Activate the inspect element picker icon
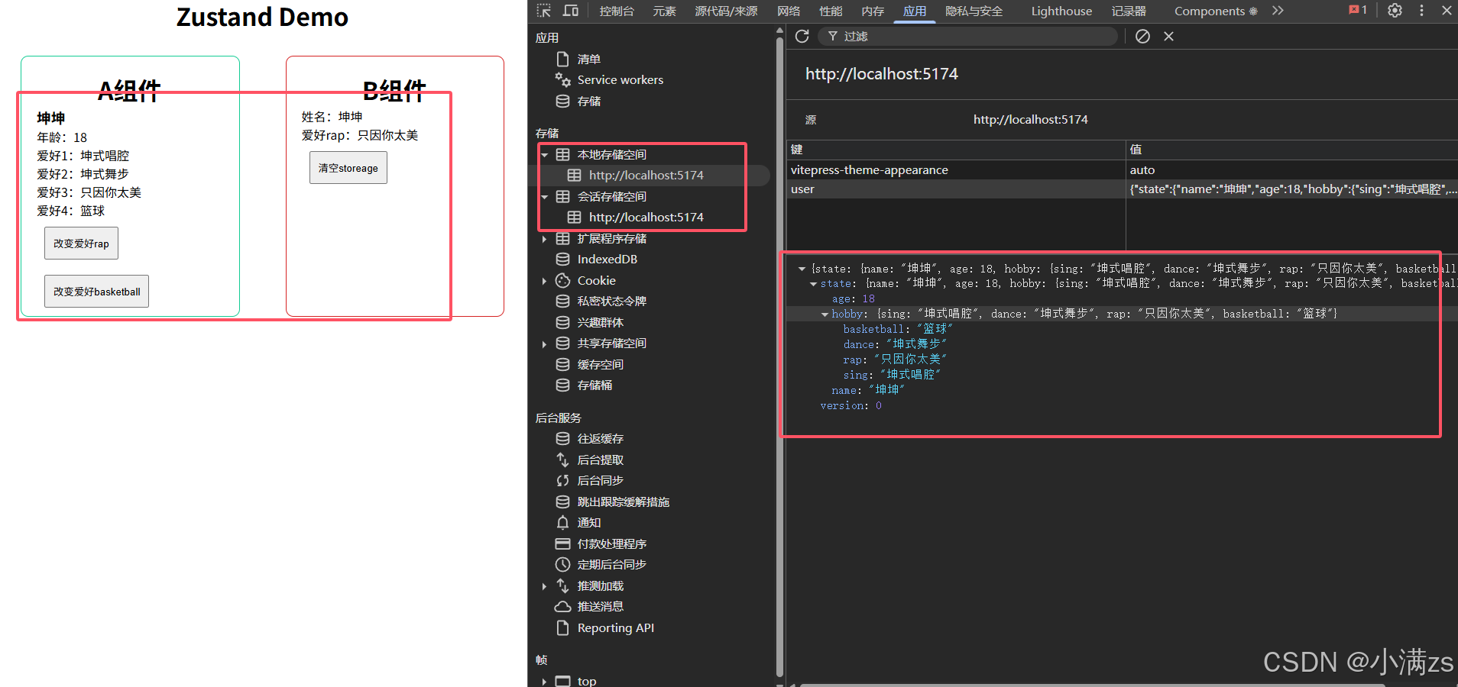Image resolution: width=1458 pixels, height=687 pixels. click(x=543, y=11)
